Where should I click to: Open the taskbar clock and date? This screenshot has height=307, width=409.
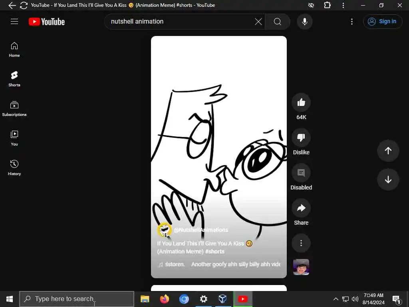[x=373, y=299]
